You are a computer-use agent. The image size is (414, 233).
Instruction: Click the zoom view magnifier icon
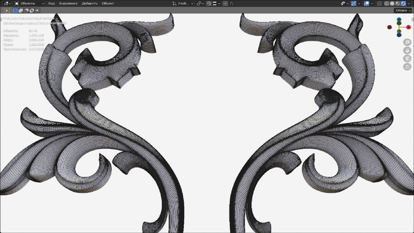(x=407, y=42)
